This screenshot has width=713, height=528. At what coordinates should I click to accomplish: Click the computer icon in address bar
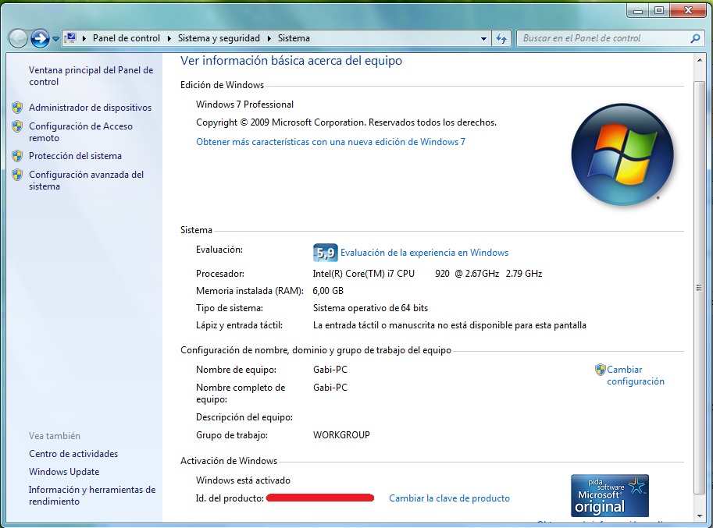(70, 38)
